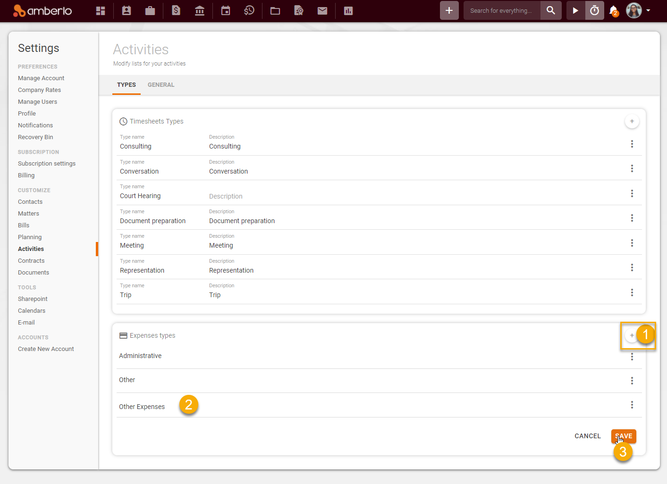View Reports via the bar-chart icon
Image resolution: width=667 pixels, height=484 pixels.
348,10
